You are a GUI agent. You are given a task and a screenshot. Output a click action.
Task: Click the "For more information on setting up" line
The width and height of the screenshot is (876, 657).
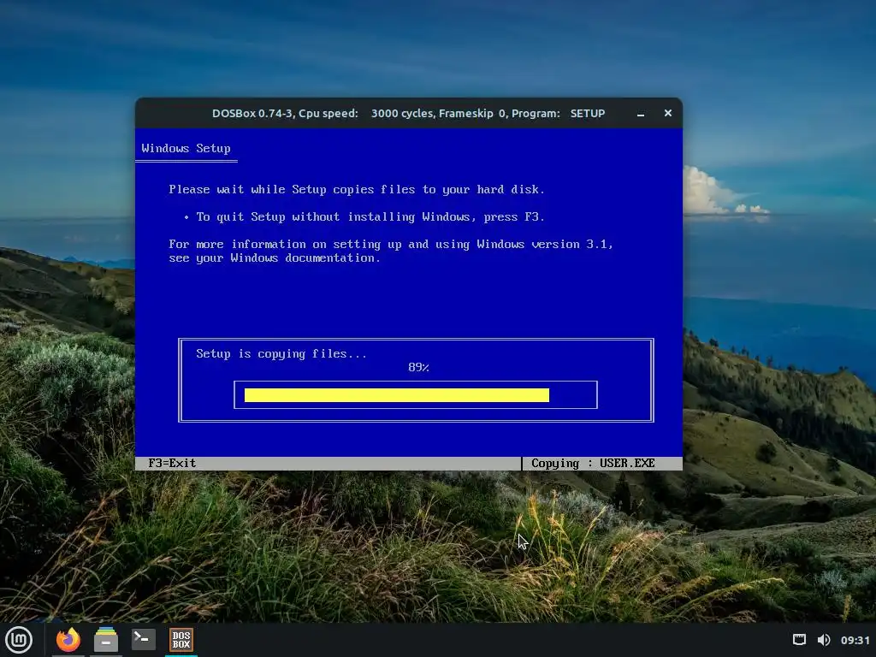click(391, 244)
